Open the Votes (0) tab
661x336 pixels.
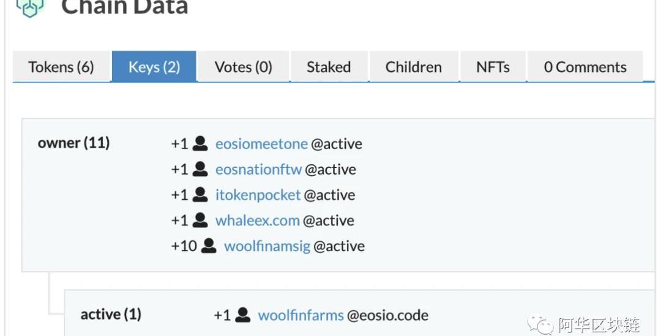click(x=243, y=67)
